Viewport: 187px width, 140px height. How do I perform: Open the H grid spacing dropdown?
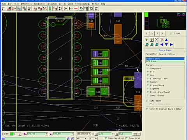(x=46, y=134)
